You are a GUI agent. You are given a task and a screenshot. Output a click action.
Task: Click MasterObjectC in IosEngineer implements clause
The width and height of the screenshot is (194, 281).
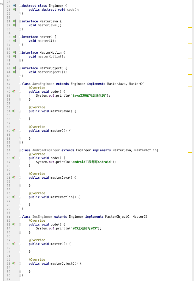(117, 216)
